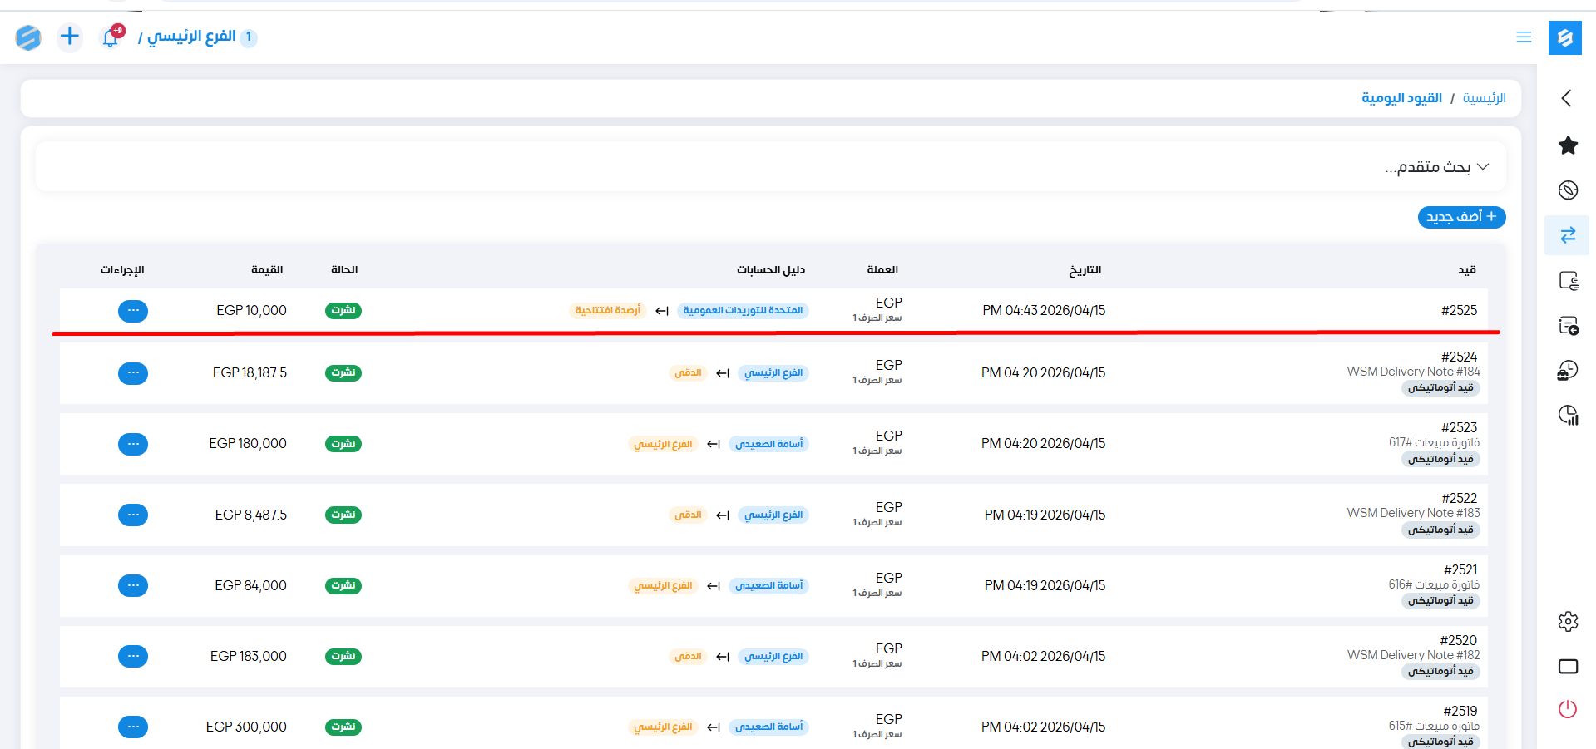Click the الرئيسية breadcrumb link
Viewport: 1596px width, 749px height.
[x=1484, y=98]
